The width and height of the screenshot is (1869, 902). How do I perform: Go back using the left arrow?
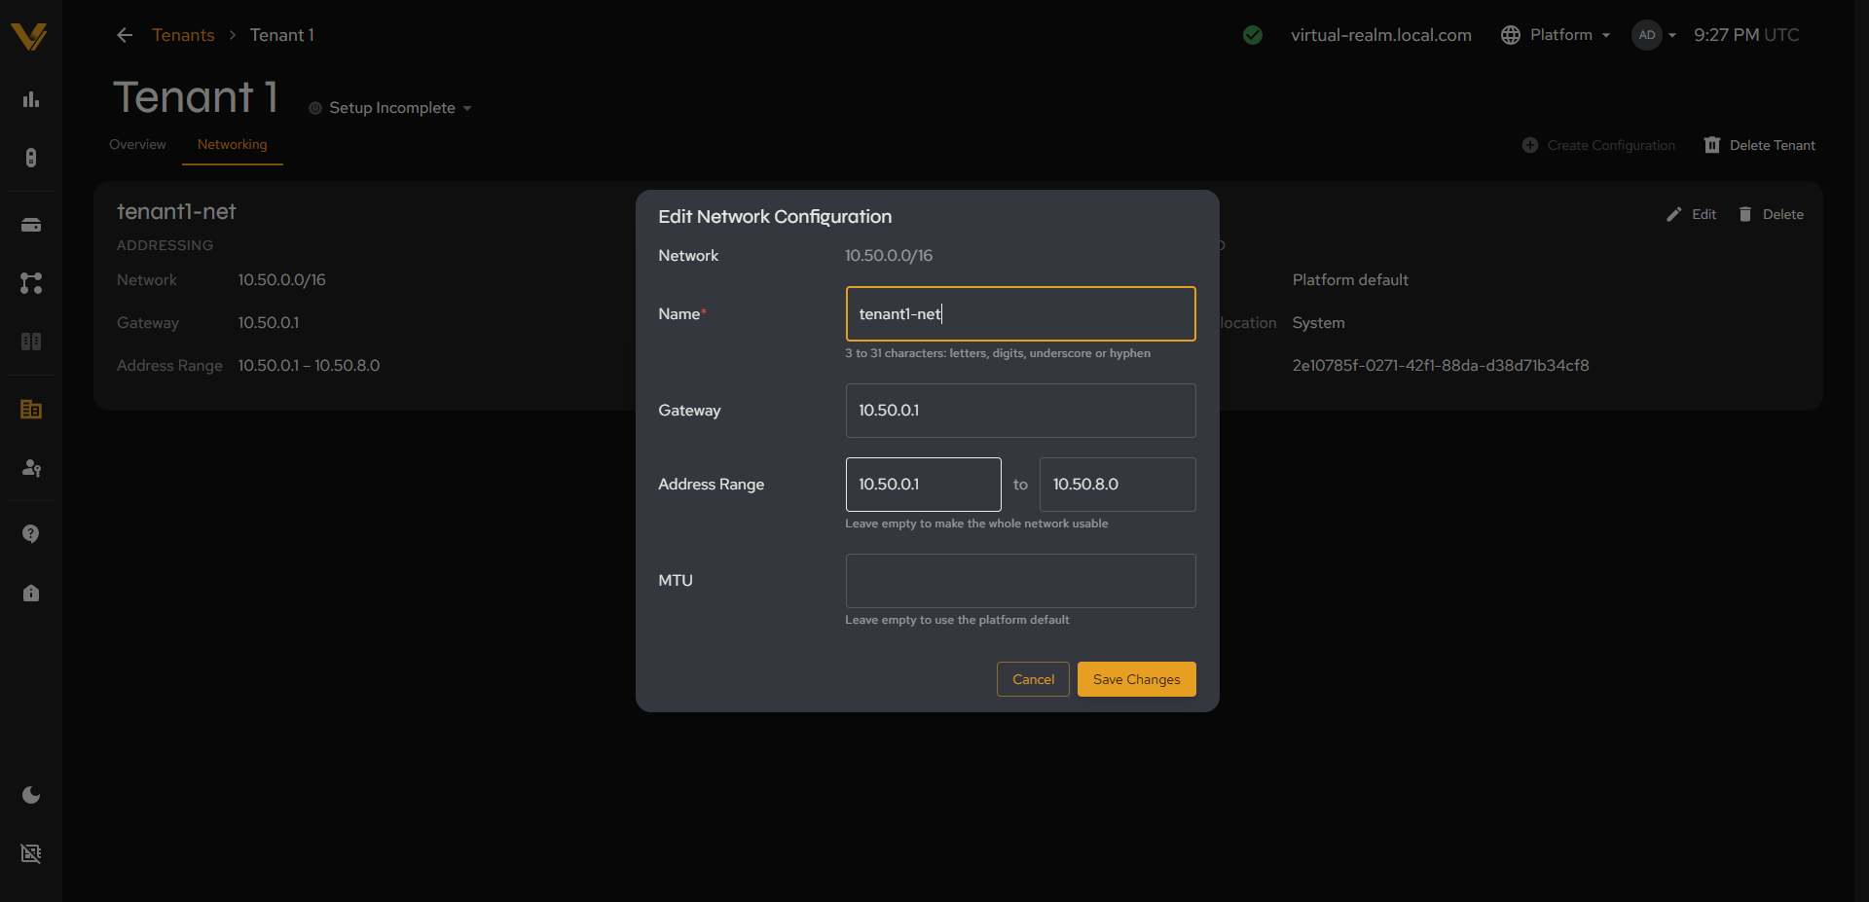click(x=125, y=35)
